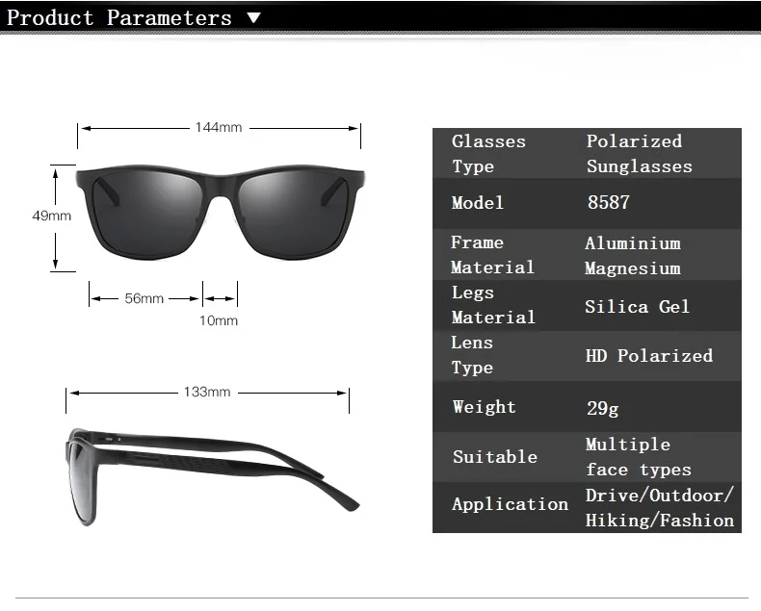Click the Weight label cell
761x611 pixels.
[x=484, y=407]
